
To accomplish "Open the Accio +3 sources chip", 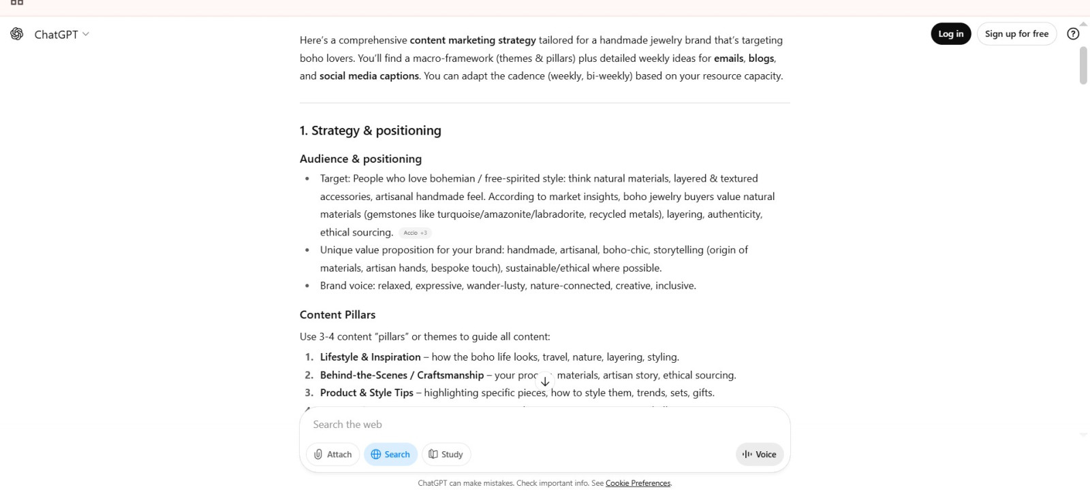I will click(x=415, y=233).
